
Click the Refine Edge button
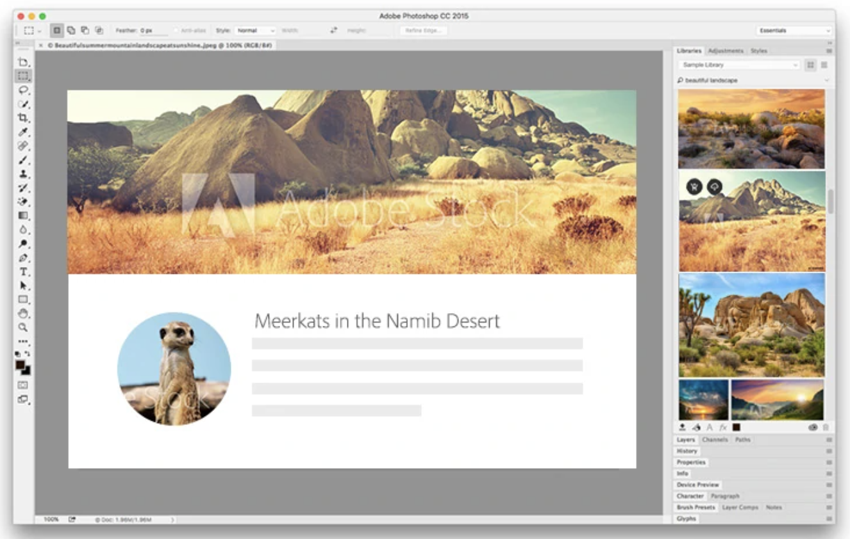(x=423, y=31)
